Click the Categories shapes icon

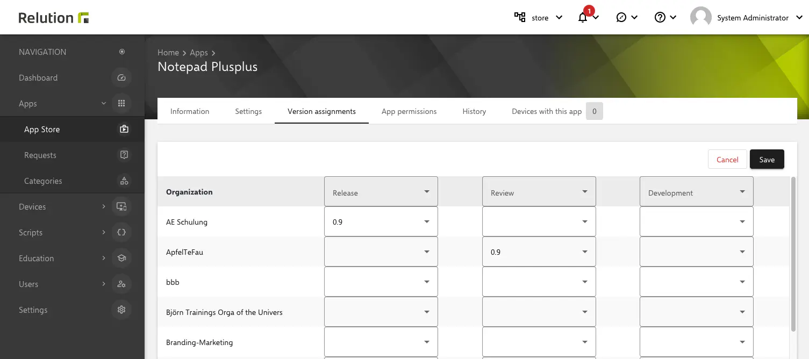124,181
